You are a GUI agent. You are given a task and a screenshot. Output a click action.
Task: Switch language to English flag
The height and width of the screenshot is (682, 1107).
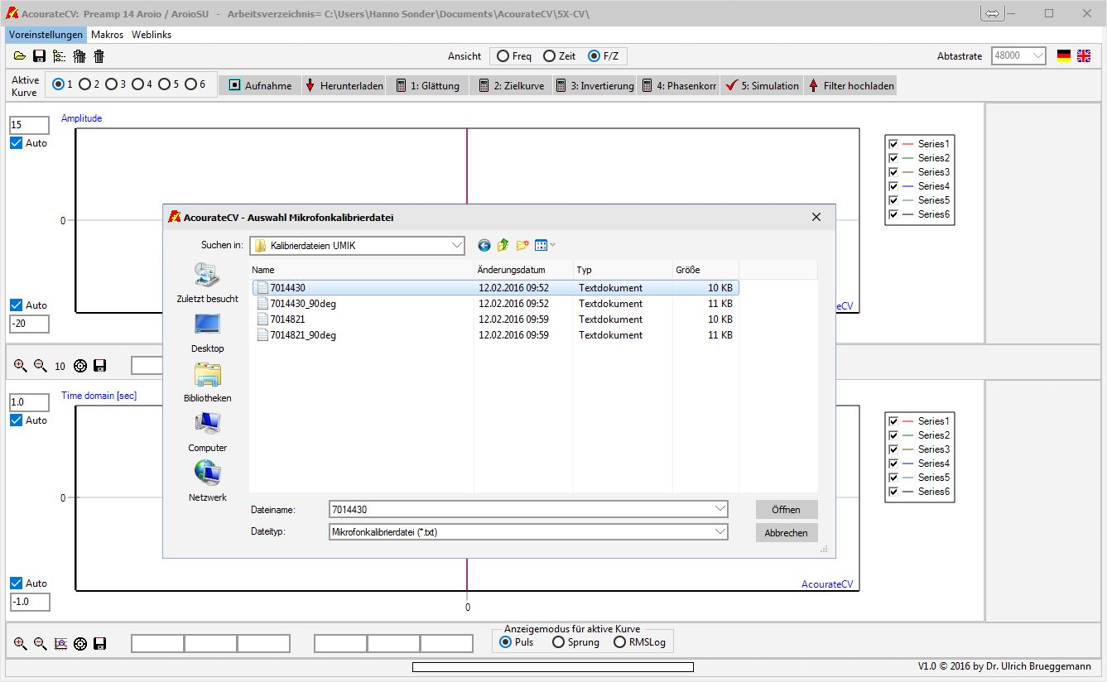coord(1084,56)
